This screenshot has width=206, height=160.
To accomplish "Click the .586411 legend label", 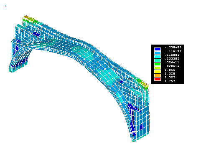I will coord(172,62).
